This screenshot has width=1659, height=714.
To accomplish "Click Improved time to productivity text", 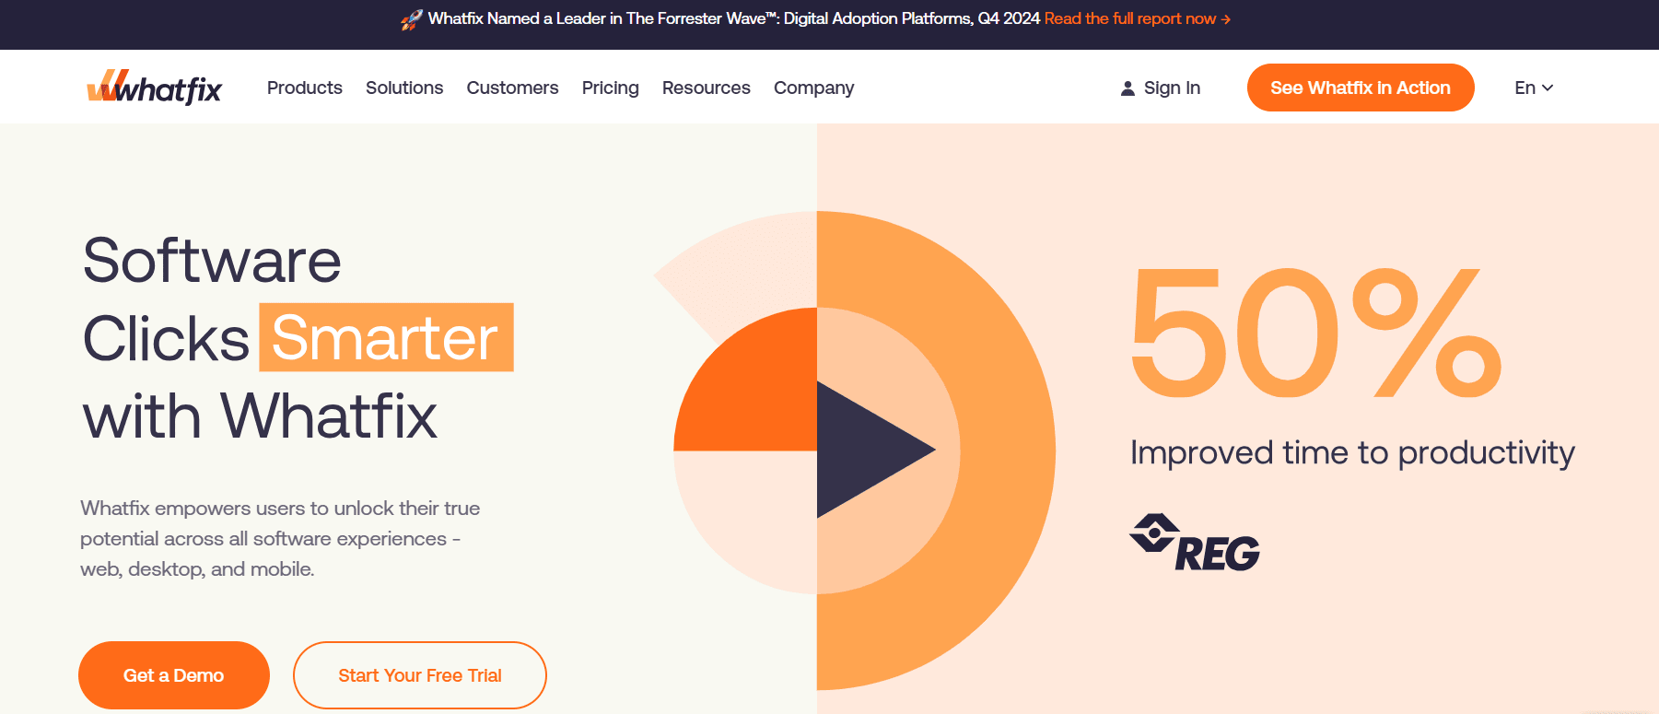I will (x=1352, y=452).
